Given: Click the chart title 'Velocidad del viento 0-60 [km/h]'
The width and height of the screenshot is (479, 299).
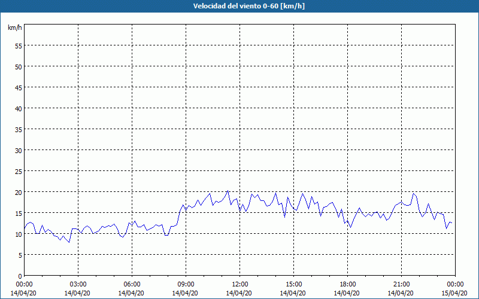Looking at the screenshot, I should point(248,6).
